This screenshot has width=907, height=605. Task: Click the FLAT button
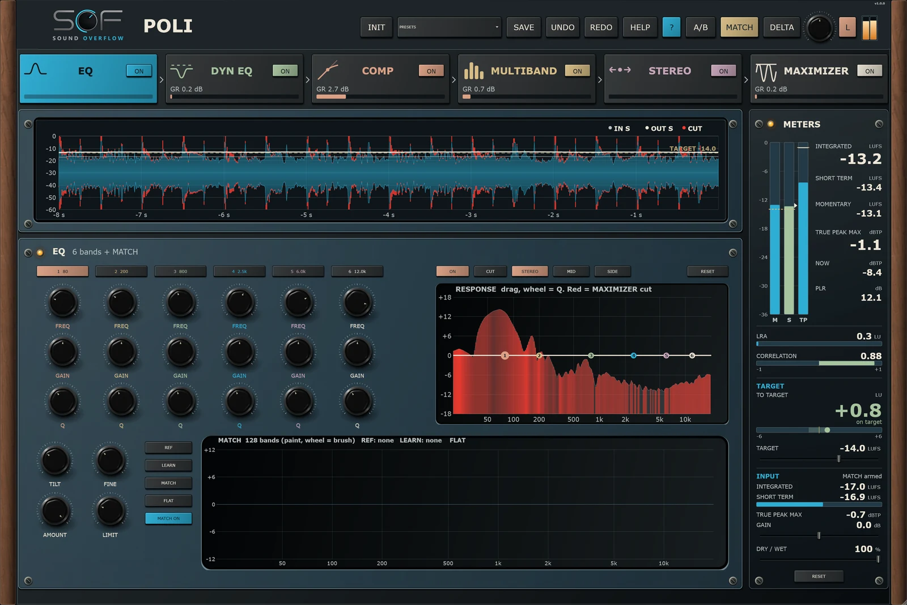pos(168,501)
